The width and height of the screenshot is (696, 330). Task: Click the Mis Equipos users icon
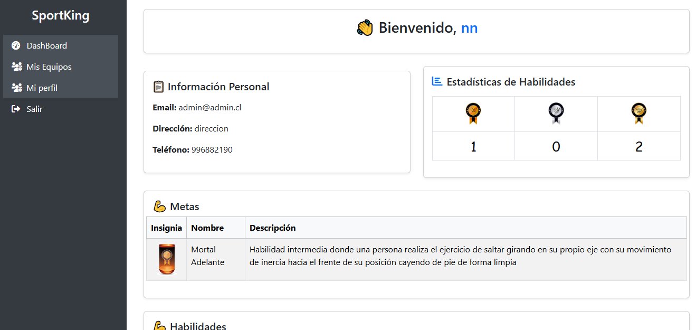pos(16,67)
